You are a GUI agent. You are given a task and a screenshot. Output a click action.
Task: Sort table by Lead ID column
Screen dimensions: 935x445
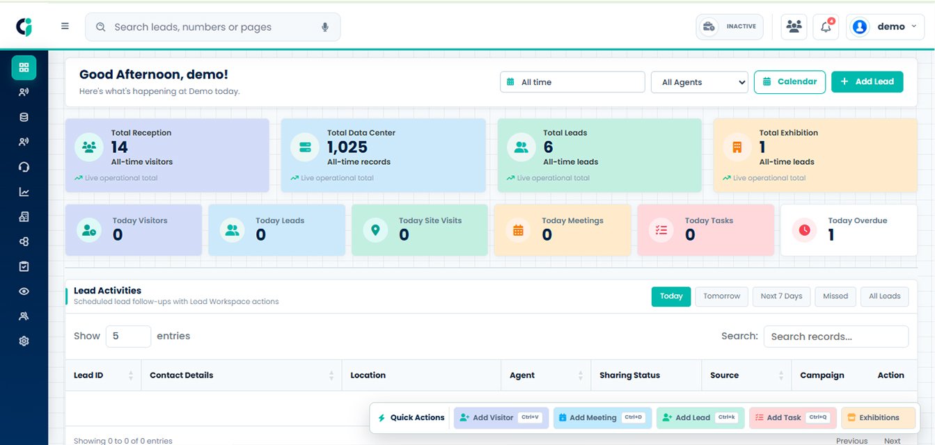pos(103,375)
